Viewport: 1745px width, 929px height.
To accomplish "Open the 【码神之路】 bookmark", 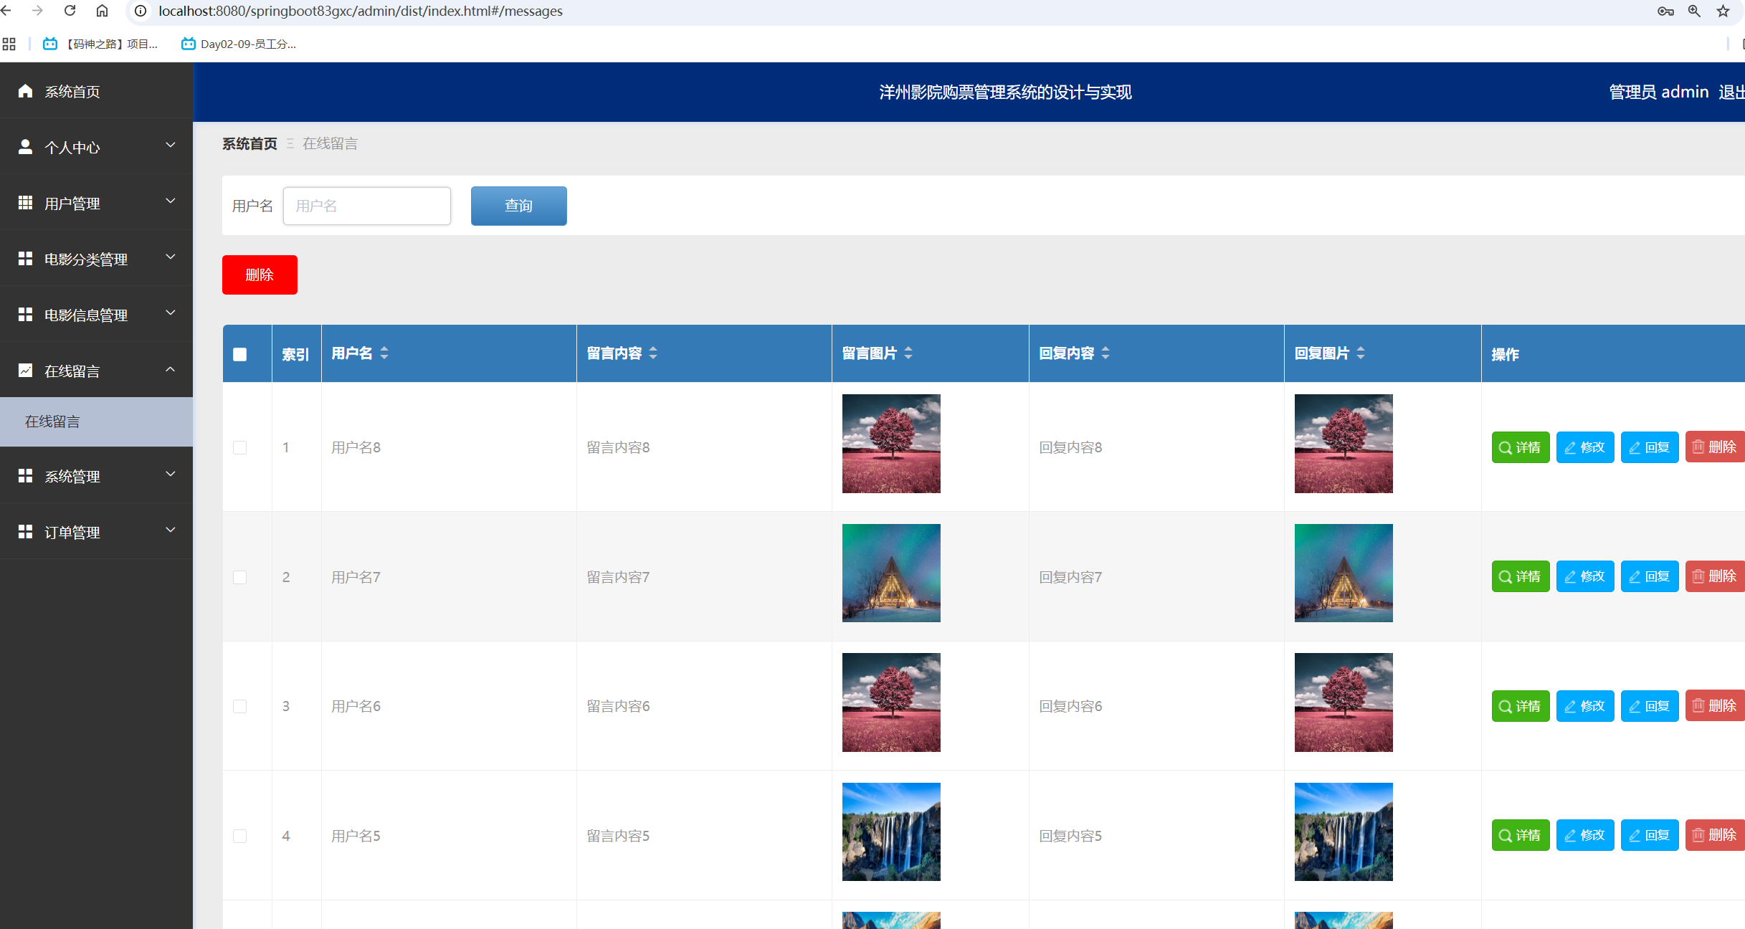I will point(100,44).
